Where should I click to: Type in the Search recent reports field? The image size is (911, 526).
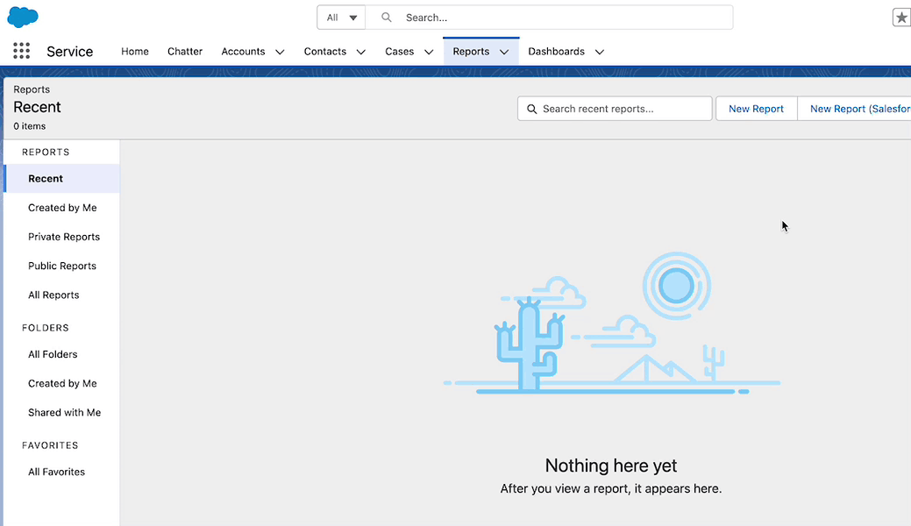pos(623,109)
